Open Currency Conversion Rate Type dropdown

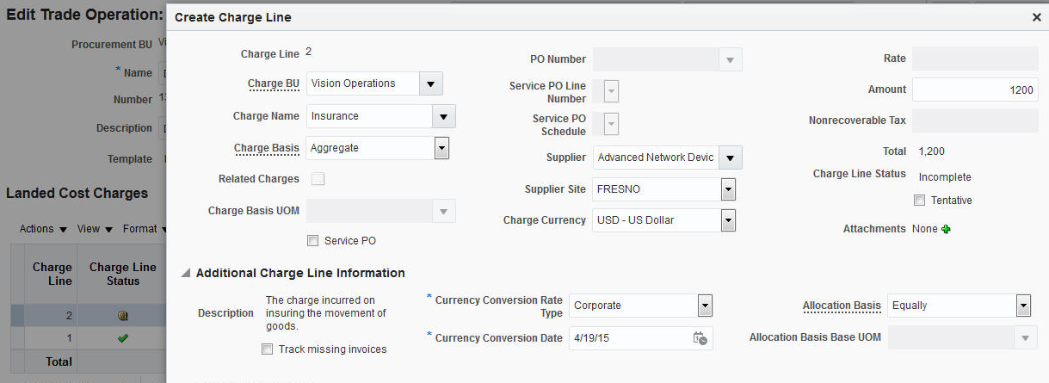click(x=705, y=306)
